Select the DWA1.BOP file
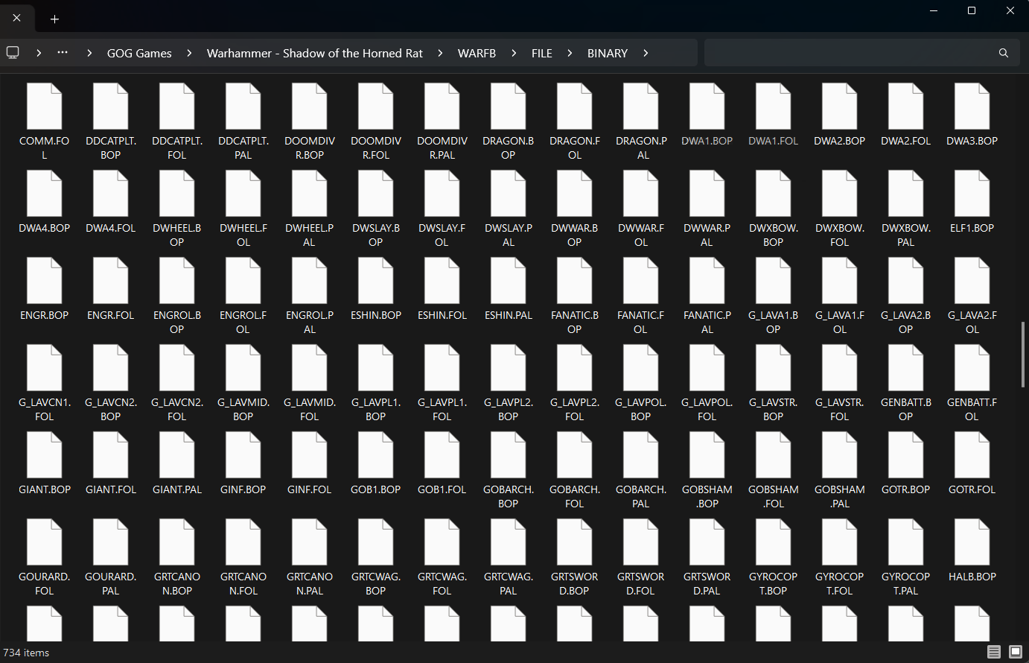 pyautogui.click(x=707, y=115)
